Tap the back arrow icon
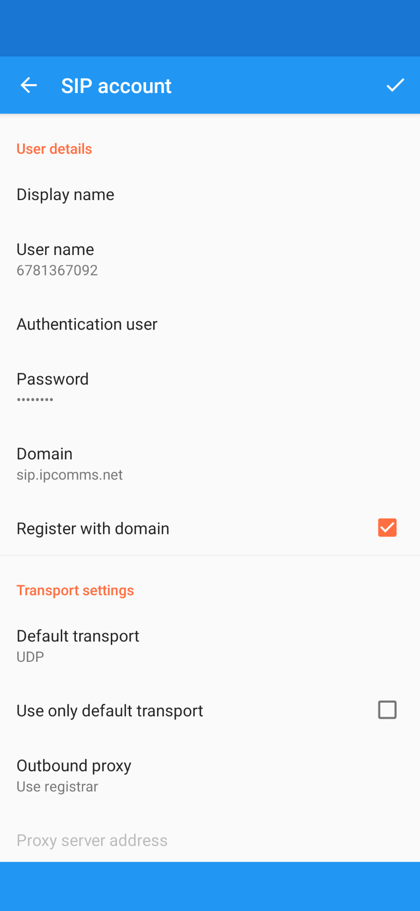This screenshot has width=420, height=911. 29,86
